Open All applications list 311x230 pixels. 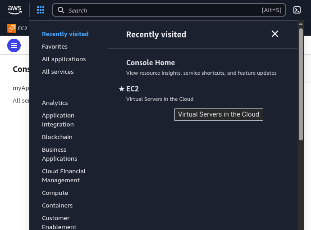[64, 59]
